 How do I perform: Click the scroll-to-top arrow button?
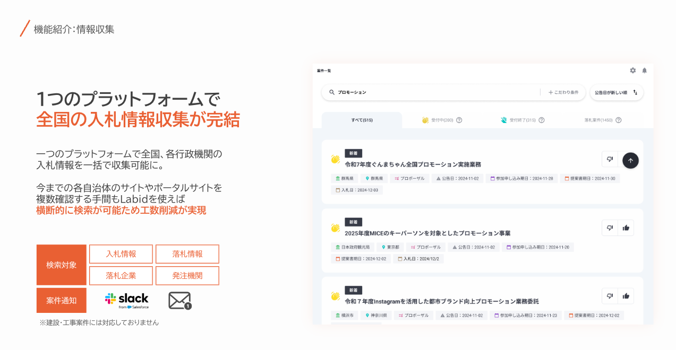(630, 160)
